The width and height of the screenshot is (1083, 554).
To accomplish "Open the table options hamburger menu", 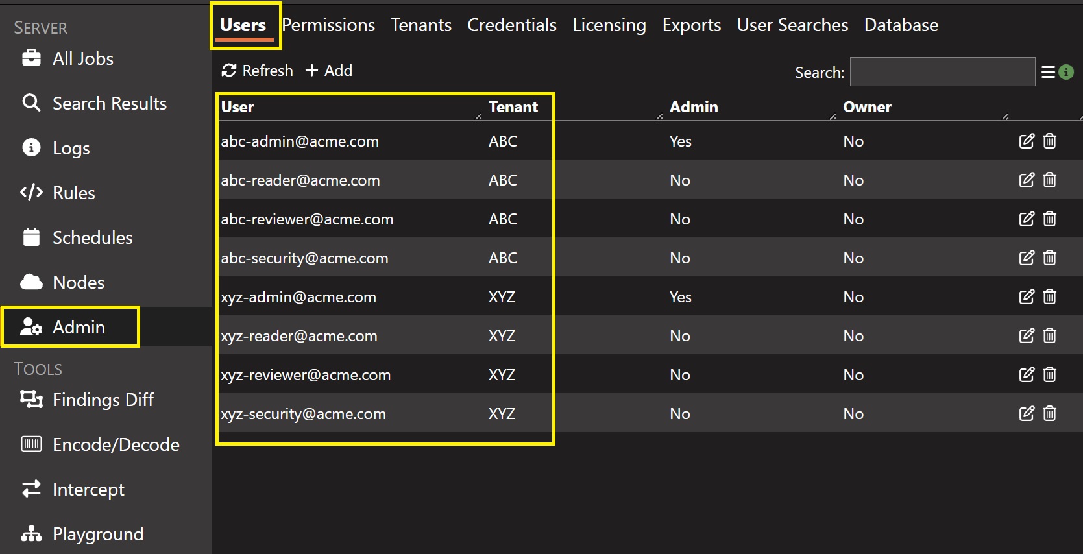I will (x=1047, y=72).
